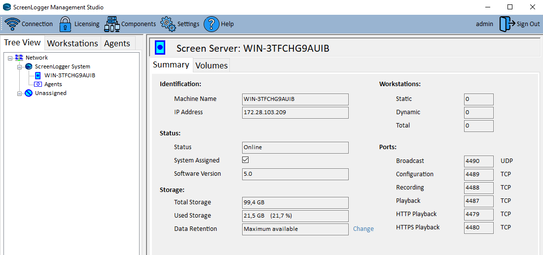This screenshot has height=255, width=543.
Task: Click the Change data retention link
Action: click(x=363, y=229)
